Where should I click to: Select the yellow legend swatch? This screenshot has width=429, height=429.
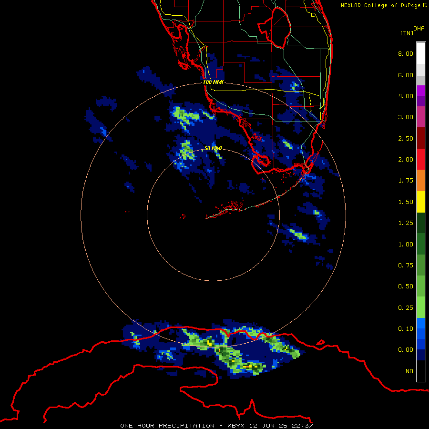(421, 202)
